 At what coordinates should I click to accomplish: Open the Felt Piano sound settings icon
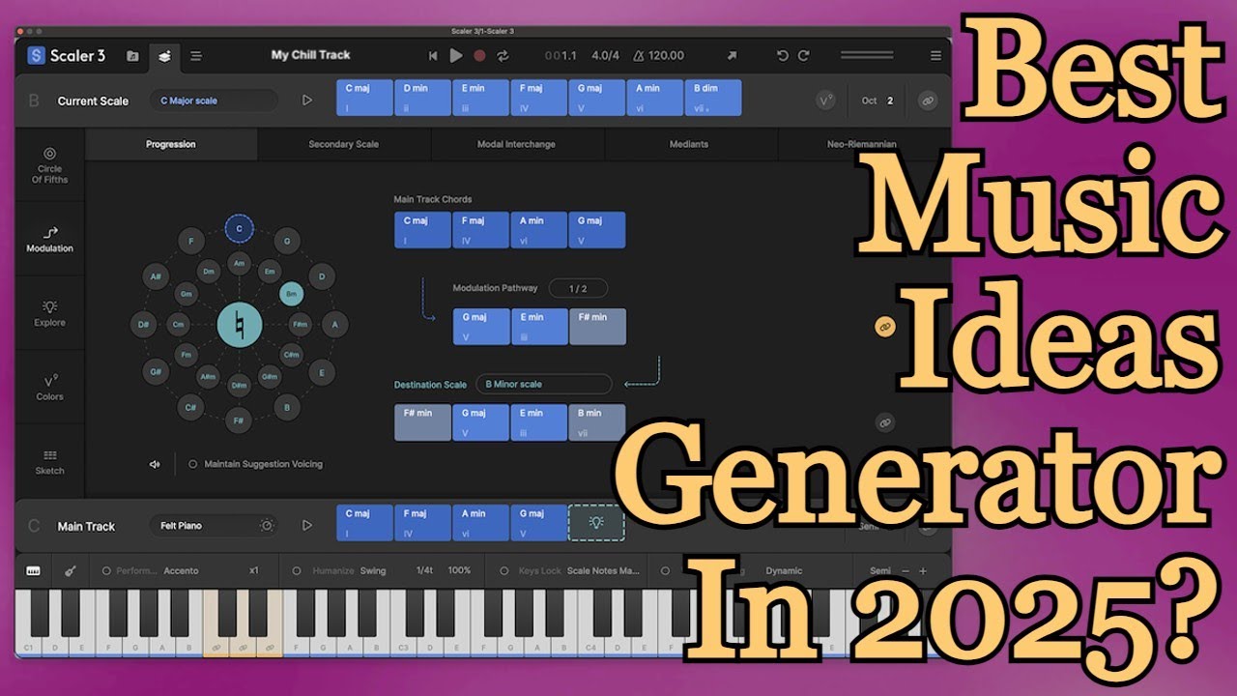(x=267, y=526)
